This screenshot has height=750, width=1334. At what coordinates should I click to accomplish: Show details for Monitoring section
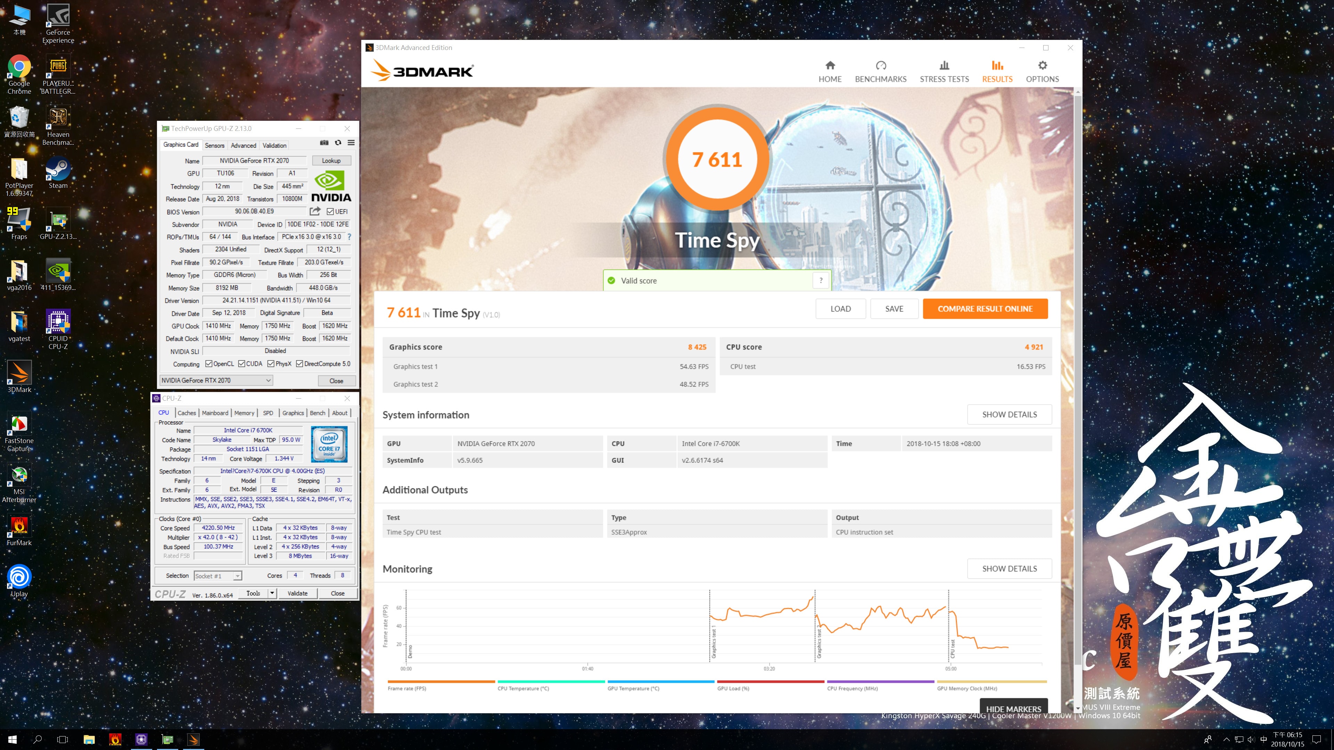pyautogui.click(x=1009, y=568)
